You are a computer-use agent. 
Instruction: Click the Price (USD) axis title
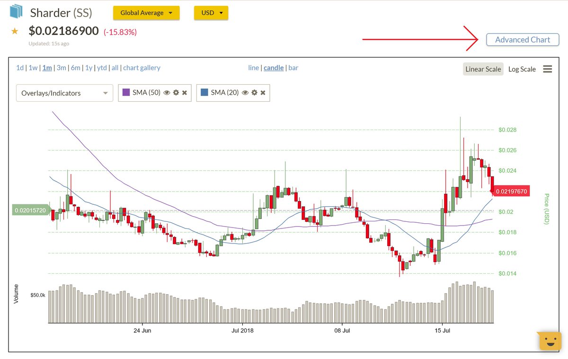click(546, 209)
